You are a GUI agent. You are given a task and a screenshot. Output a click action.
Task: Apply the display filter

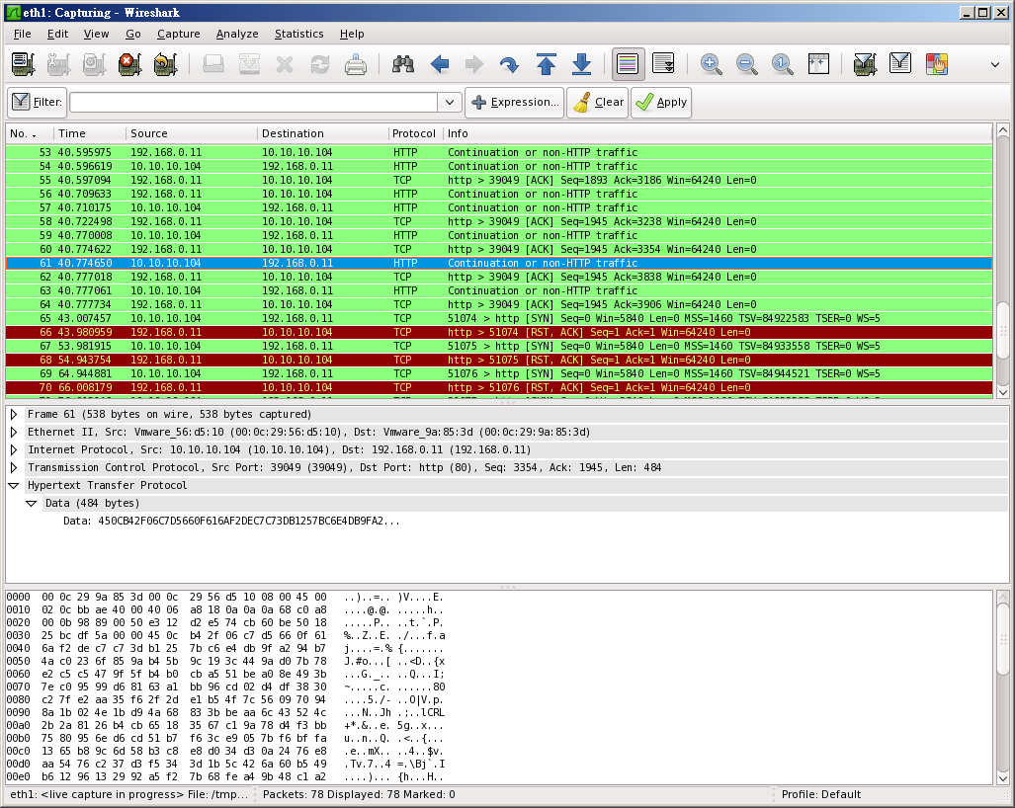click(661, 102)
